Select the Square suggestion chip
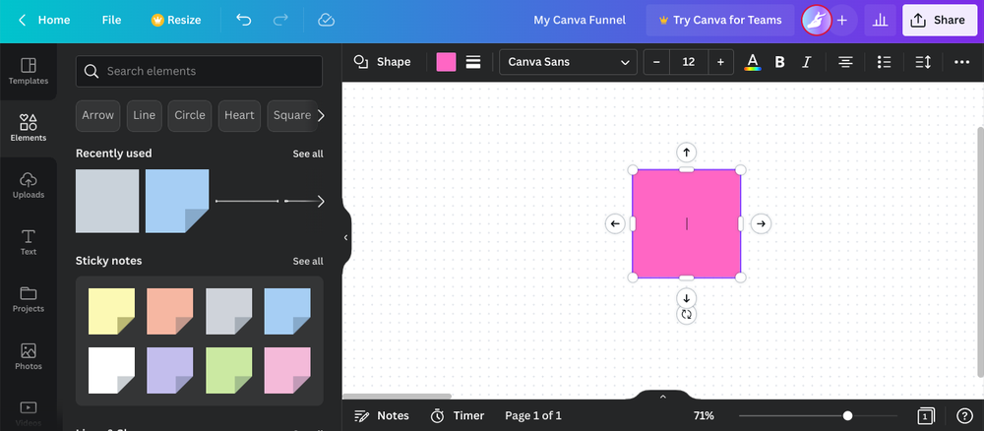The width and height of the screenshot is (984, 431). coord(292,115)
